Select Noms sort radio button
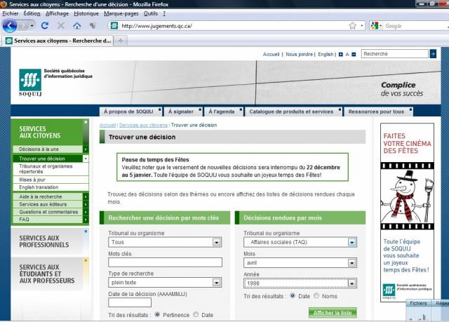449x322 pixels. (x=316, y=296)
